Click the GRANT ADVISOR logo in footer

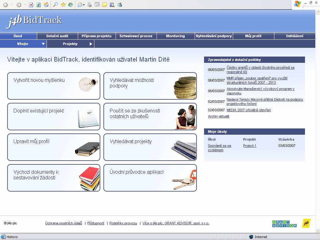click(x=284, y=224)
